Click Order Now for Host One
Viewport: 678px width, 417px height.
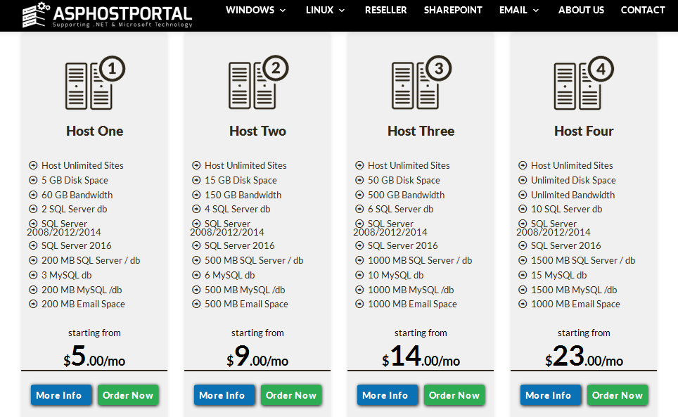[x=128, y=395]
